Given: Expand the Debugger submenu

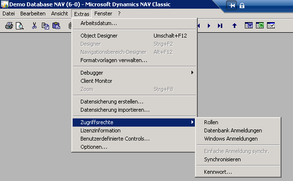Looking at the screenshot, I should [x=134, y=73].
